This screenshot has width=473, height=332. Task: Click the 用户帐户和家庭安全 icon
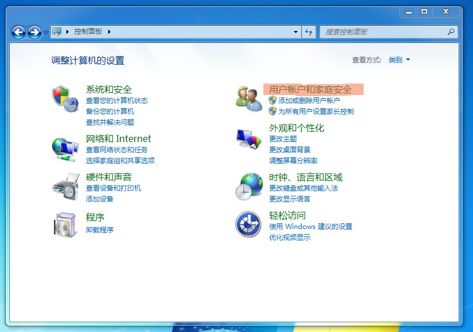pyautogui.click(x=248, y=97)
